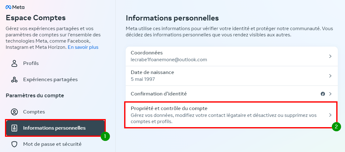Click the Expériences partagées icon
Image resolution: width=345 pixels, height=152 pixels.
(x=14, y=80)
